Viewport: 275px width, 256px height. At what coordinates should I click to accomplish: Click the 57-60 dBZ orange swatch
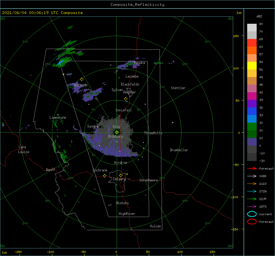click(252, 50)
